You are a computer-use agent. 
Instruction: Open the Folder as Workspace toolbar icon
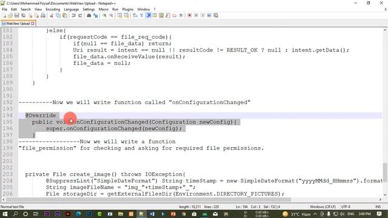175,15
